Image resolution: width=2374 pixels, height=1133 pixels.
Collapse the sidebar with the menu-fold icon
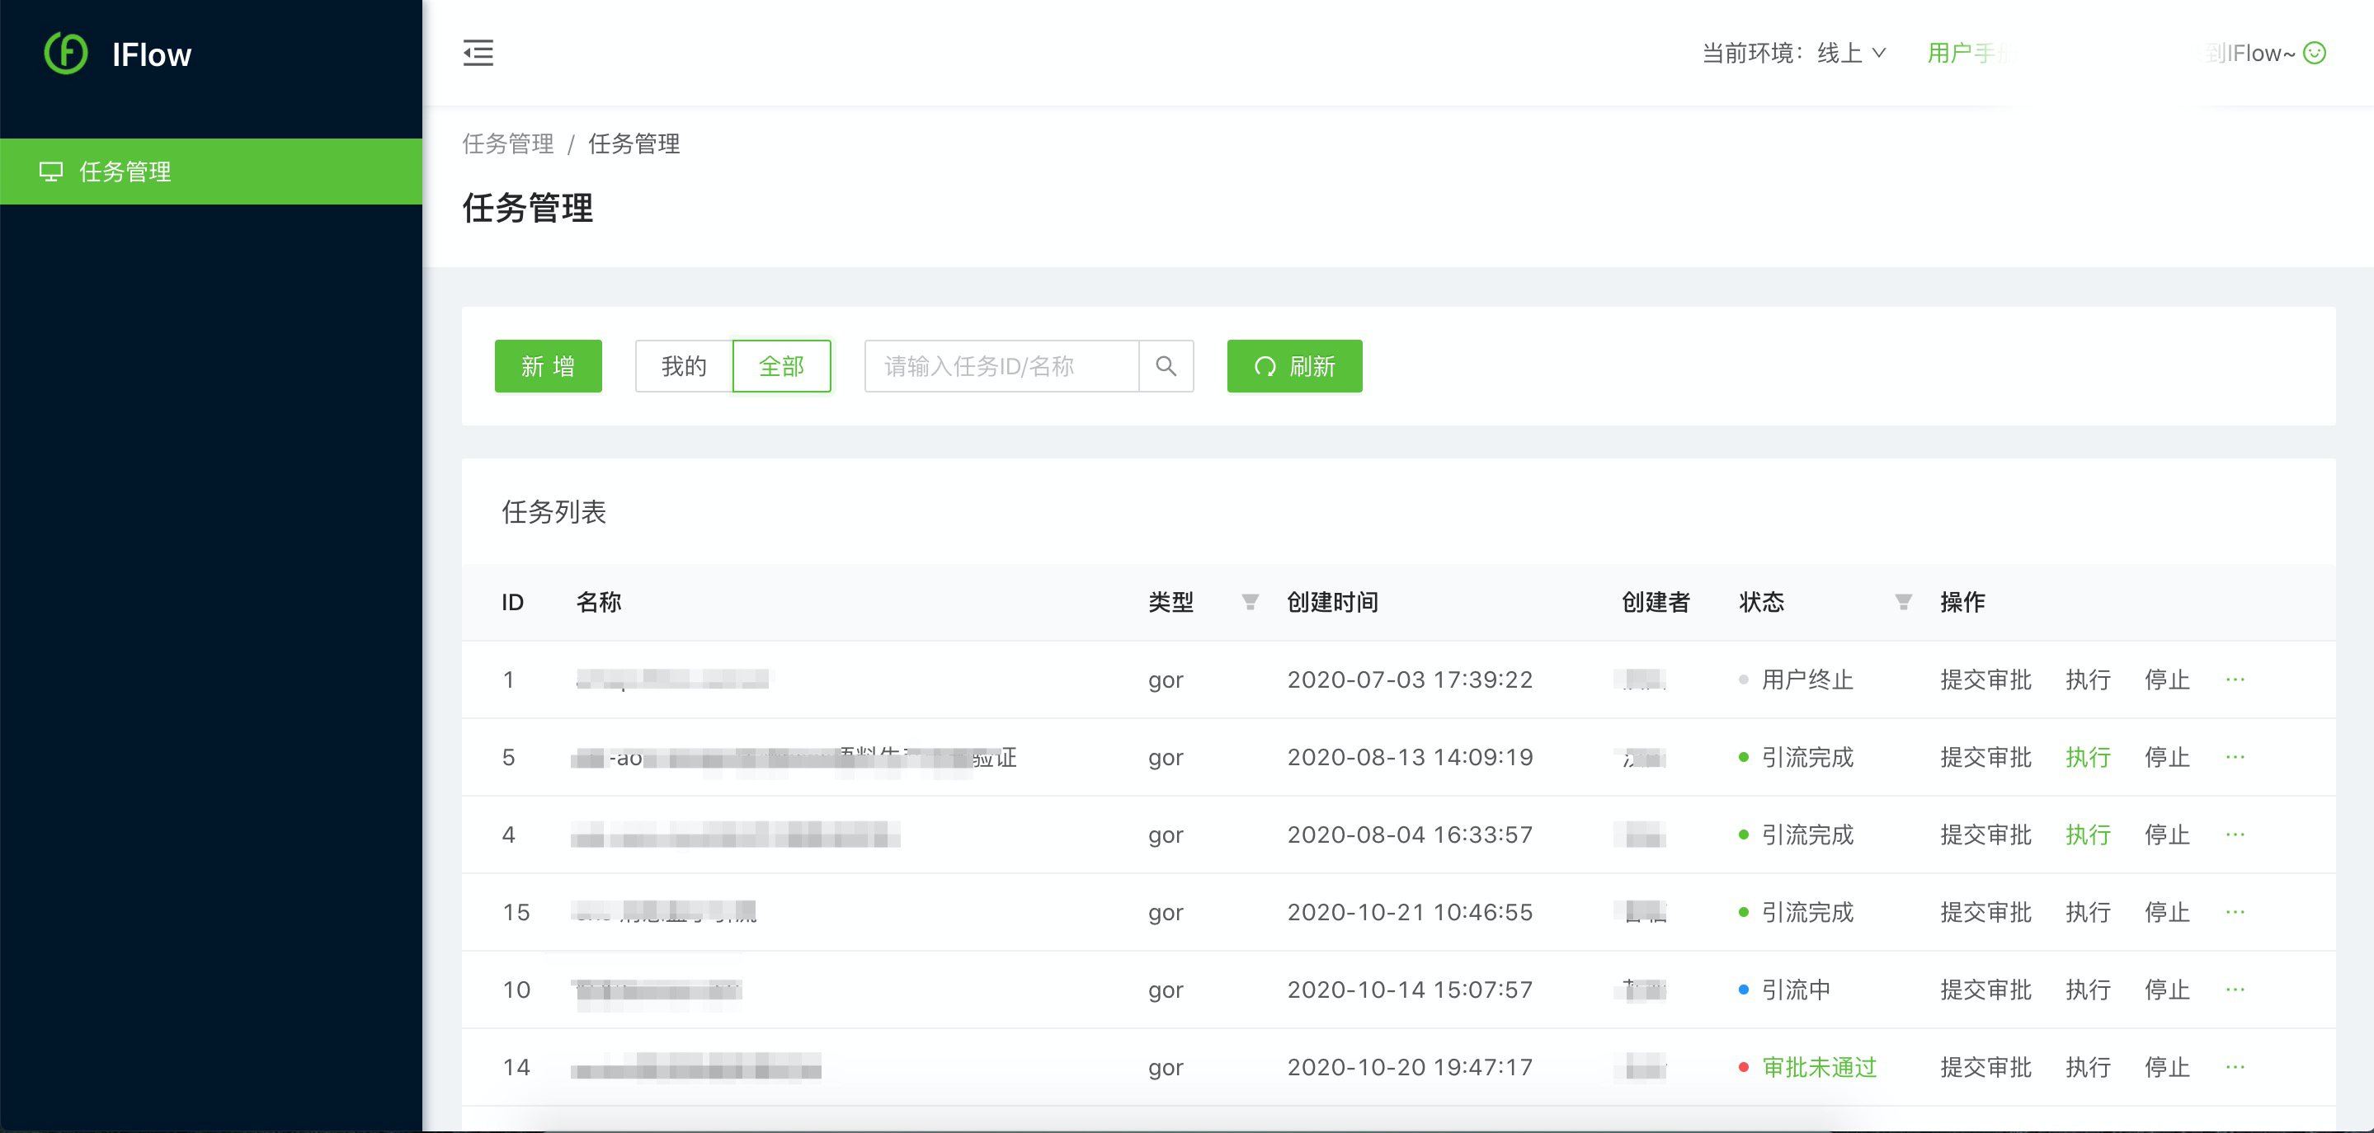[478, 53]
